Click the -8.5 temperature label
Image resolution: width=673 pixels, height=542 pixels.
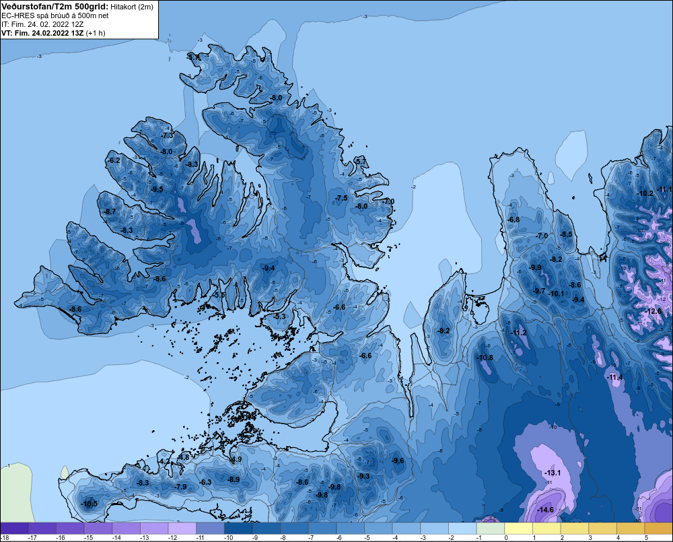566,234
